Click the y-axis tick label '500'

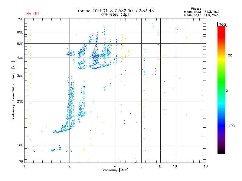coord(20,44)
